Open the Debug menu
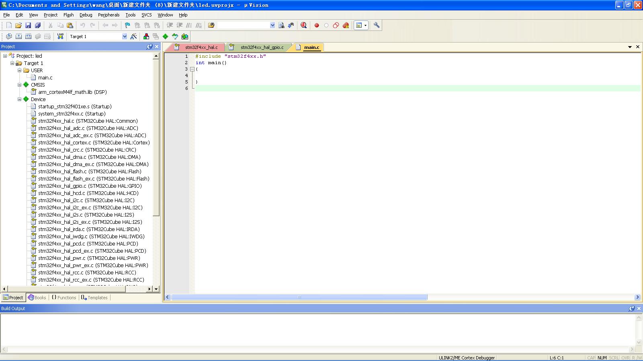 point(86,15)
